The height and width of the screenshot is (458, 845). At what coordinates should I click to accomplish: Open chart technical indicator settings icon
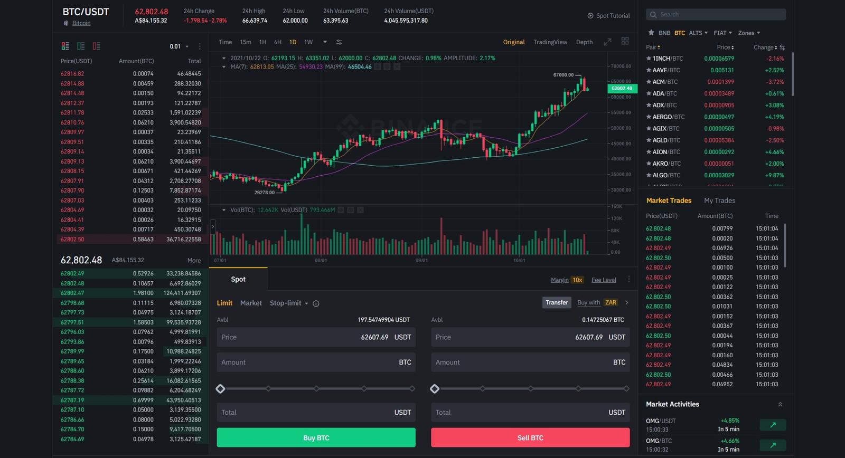pos(339,42)
